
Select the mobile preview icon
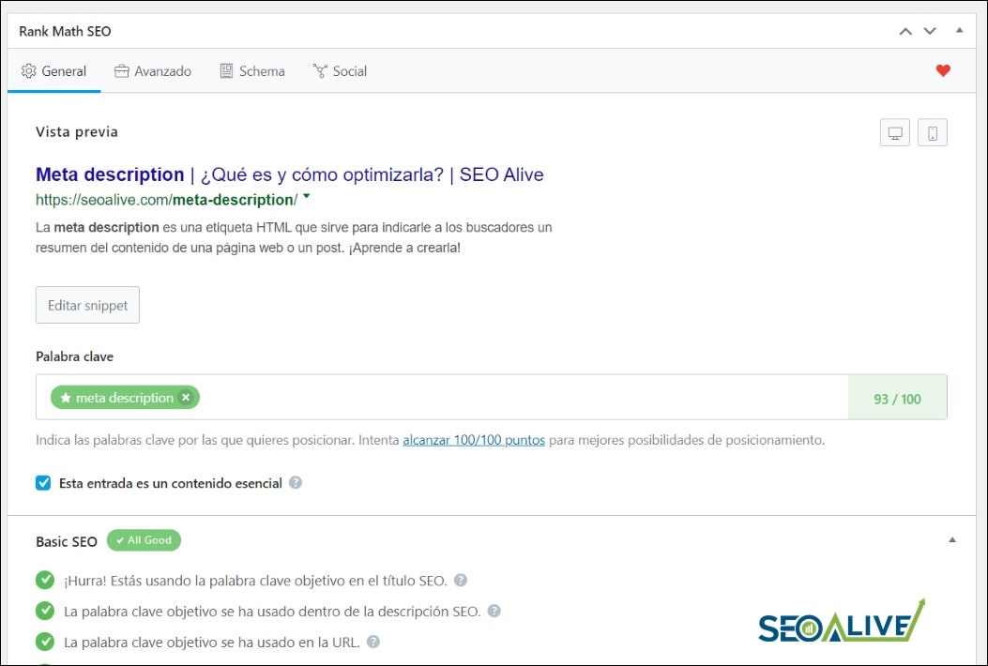tap(933, 132)
